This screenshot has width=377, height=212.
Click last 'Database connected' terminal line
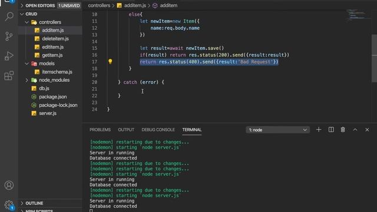[113, 206]
